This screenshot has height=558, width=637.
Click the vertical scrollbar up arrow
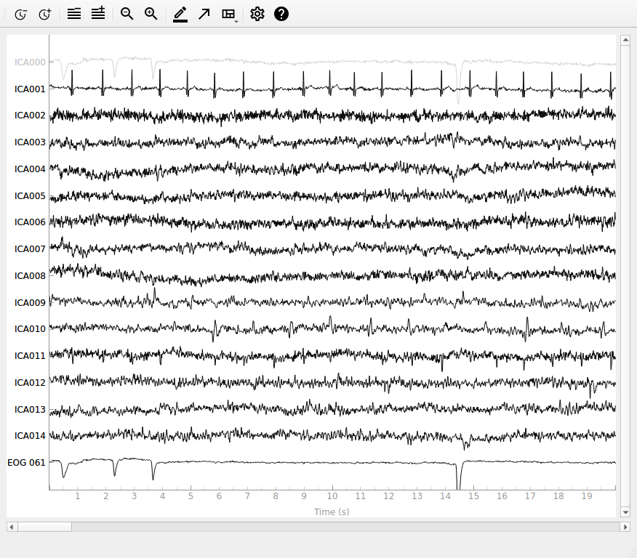point(625,40)
